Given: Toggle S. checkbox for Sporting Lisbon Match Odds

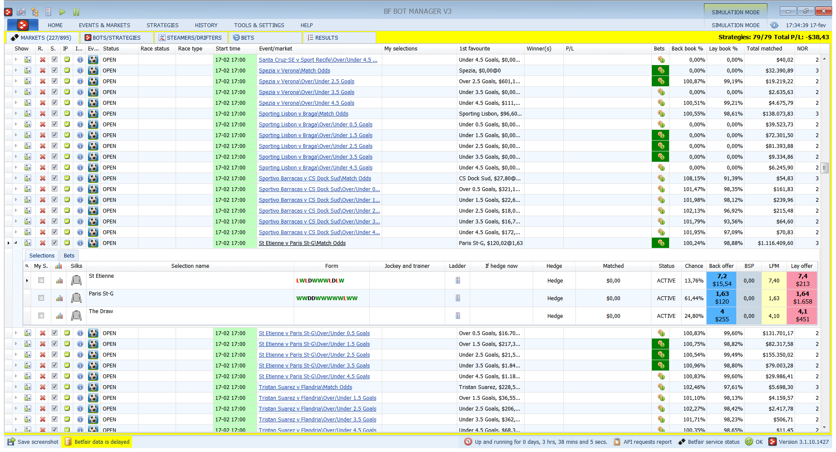Looking at the screenshot, I should (x=55, y=113).
